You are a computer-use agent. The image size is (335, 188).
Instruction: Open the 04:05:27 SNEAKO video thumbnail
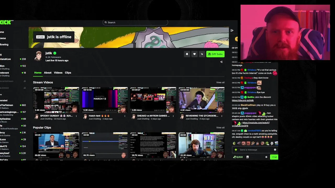coord(153,100)
